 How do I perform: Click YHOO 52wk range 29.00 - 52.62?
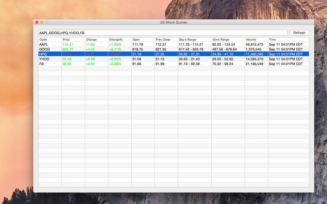223,59
